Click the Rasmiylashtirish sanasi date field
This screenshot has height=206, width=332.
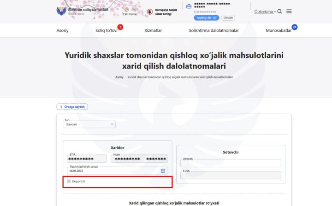118,171
